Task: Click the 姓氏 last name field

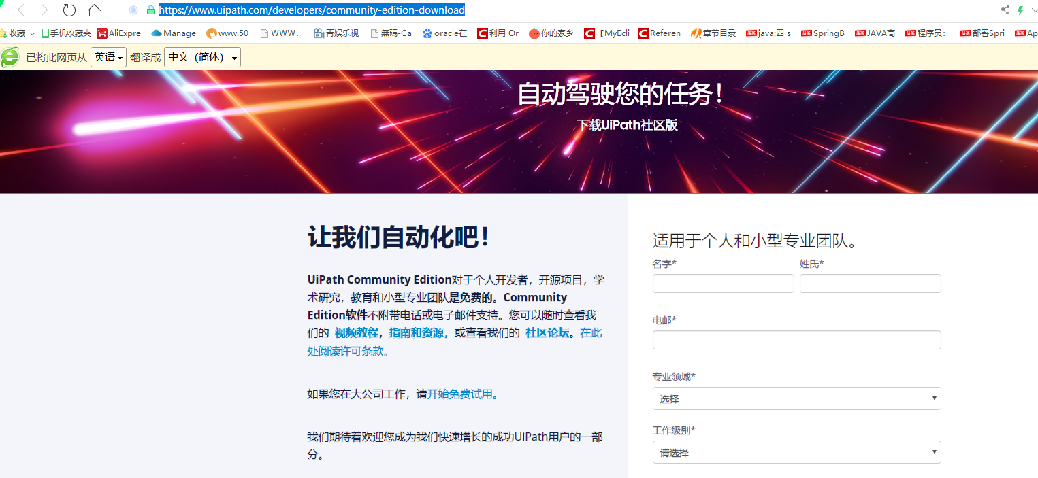Action: click(870, 284)
